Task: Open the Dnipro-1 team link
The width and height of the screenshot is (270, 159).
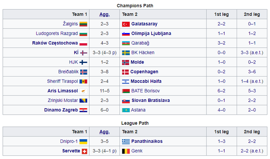Action: point(68,142)
